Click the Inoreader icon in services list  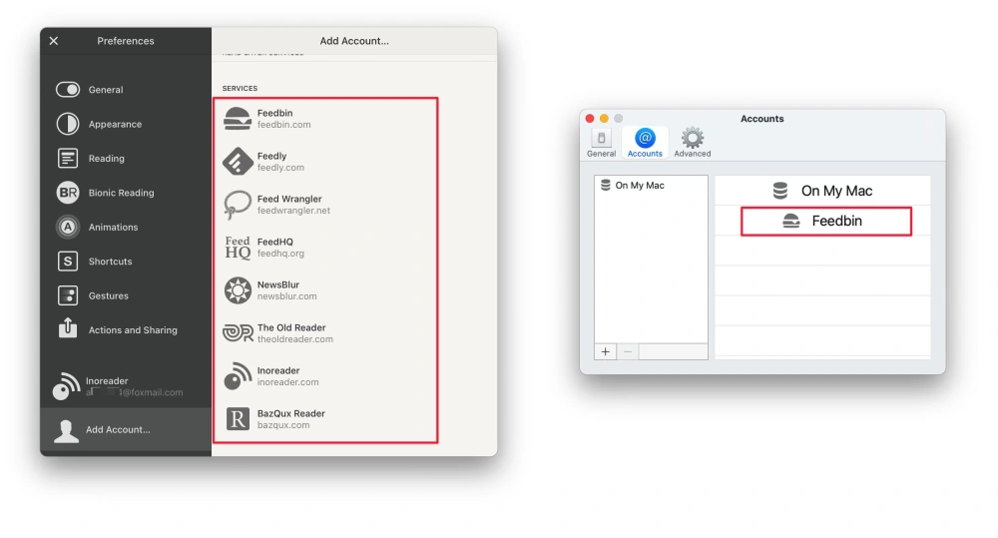[x=238, y=375]
